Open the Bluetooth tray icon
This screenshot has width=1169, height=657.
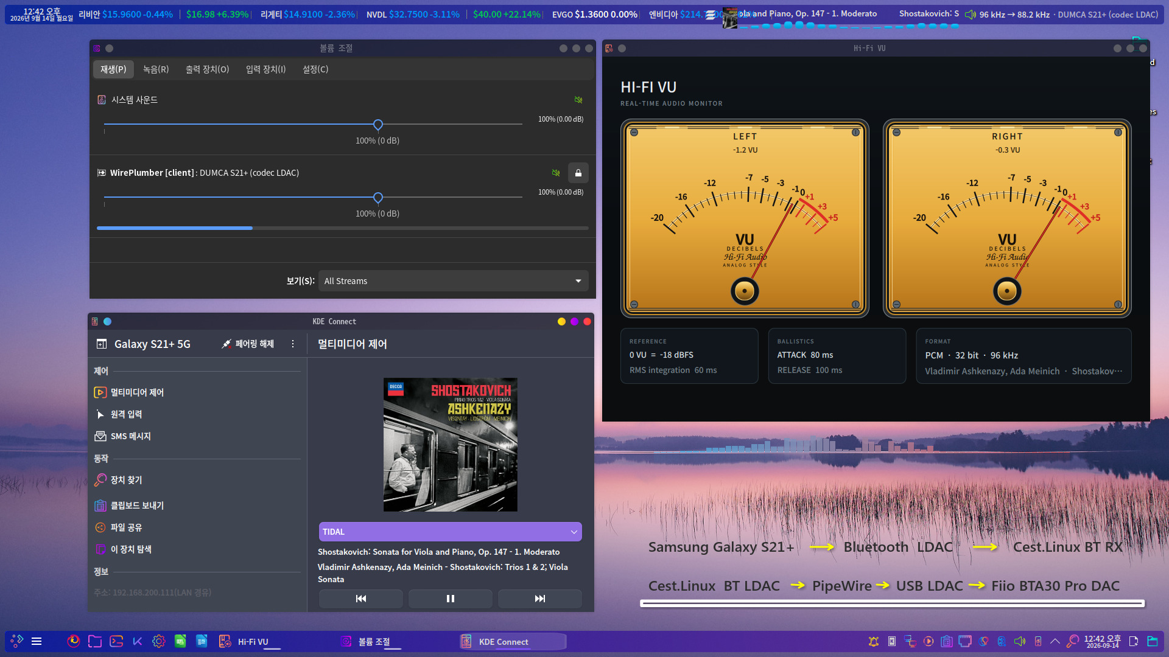click(1002, 641)
